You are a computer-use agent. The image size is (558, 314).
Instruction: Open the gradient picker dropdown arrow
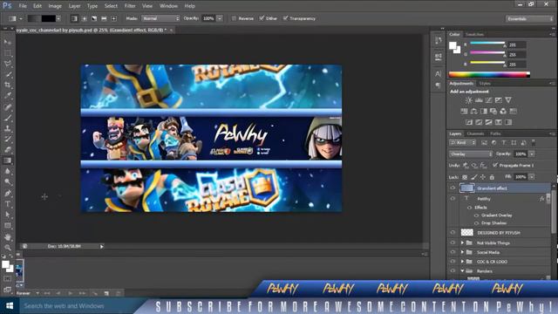58,18
